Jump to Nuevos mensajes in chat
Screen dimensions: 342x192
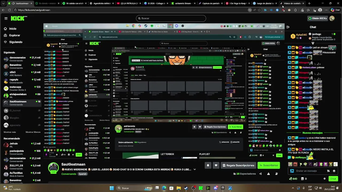(x=313, y=133)
